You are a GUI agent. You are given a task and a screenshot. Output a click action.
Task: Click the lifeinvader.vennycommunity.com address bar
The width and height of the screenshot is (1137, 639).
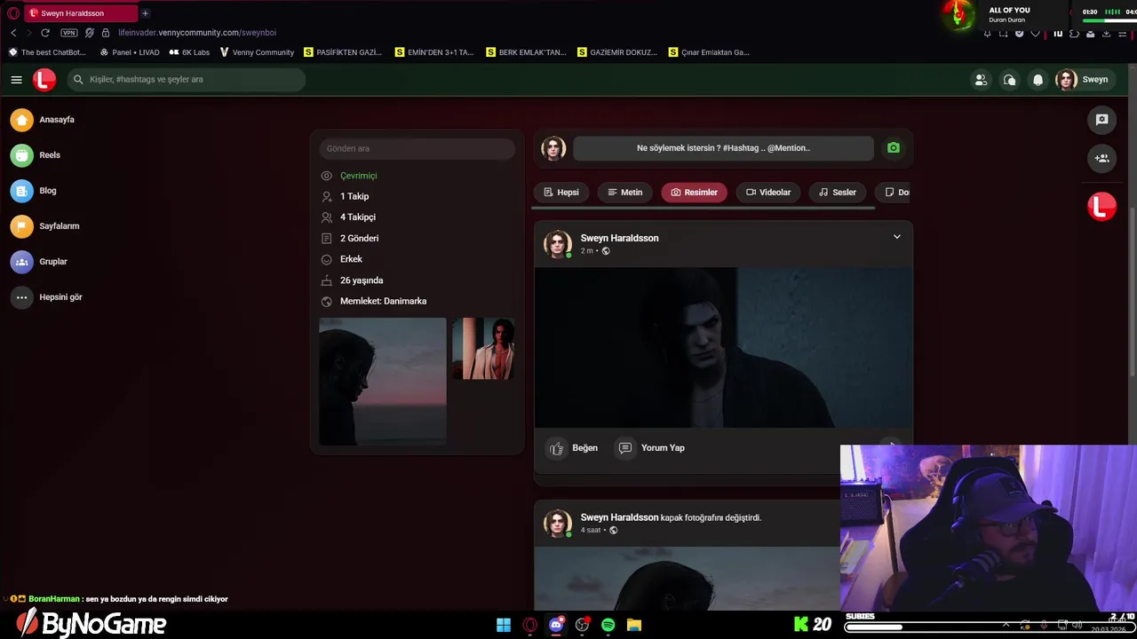click(197, 33)
